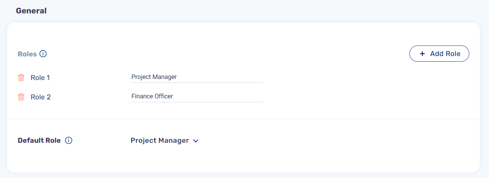This screenshot has width=489, height=178.
Task: Click the trash icon beside Role 2
Action: [x=21, y=97]
